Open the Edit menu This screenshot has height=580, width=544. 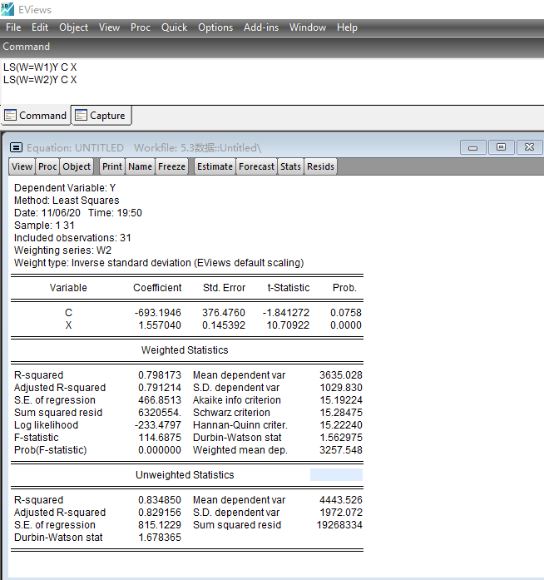click(40, 27)
